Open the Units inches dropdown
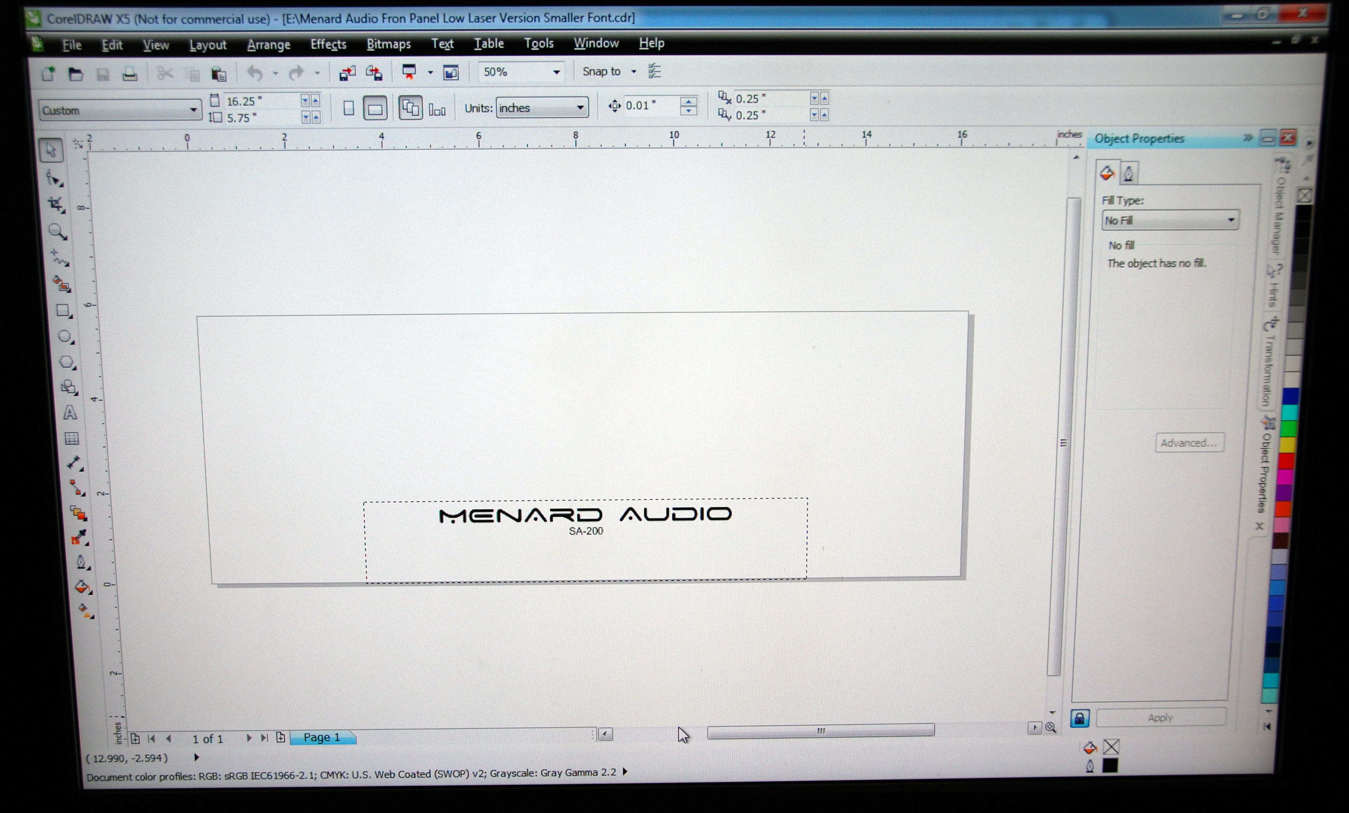 [x=580, y=108]
